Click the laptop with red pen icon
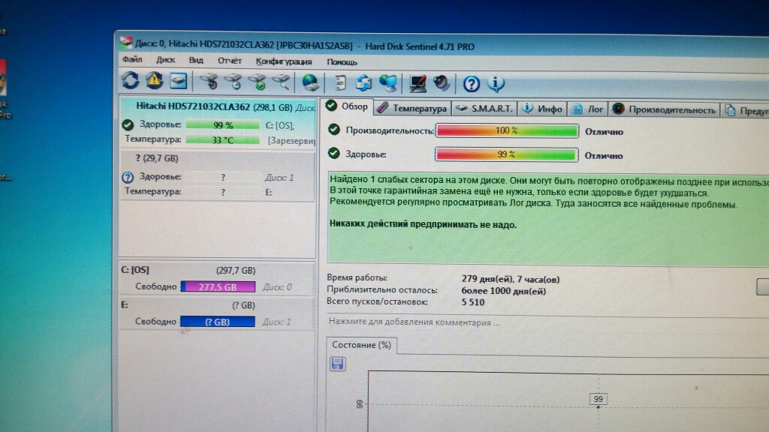 pyautogui.click(x=418, y=84)
